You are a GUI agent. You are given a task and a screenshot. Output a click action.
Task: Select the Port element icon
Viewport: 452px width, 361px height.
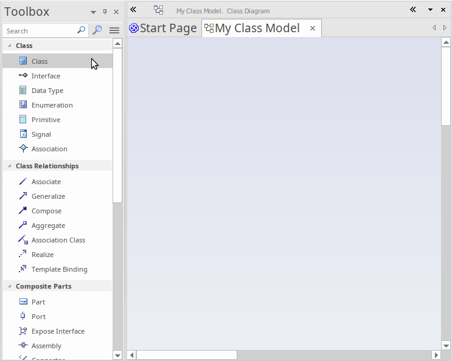pyautogui.click(x=23, y=317)
